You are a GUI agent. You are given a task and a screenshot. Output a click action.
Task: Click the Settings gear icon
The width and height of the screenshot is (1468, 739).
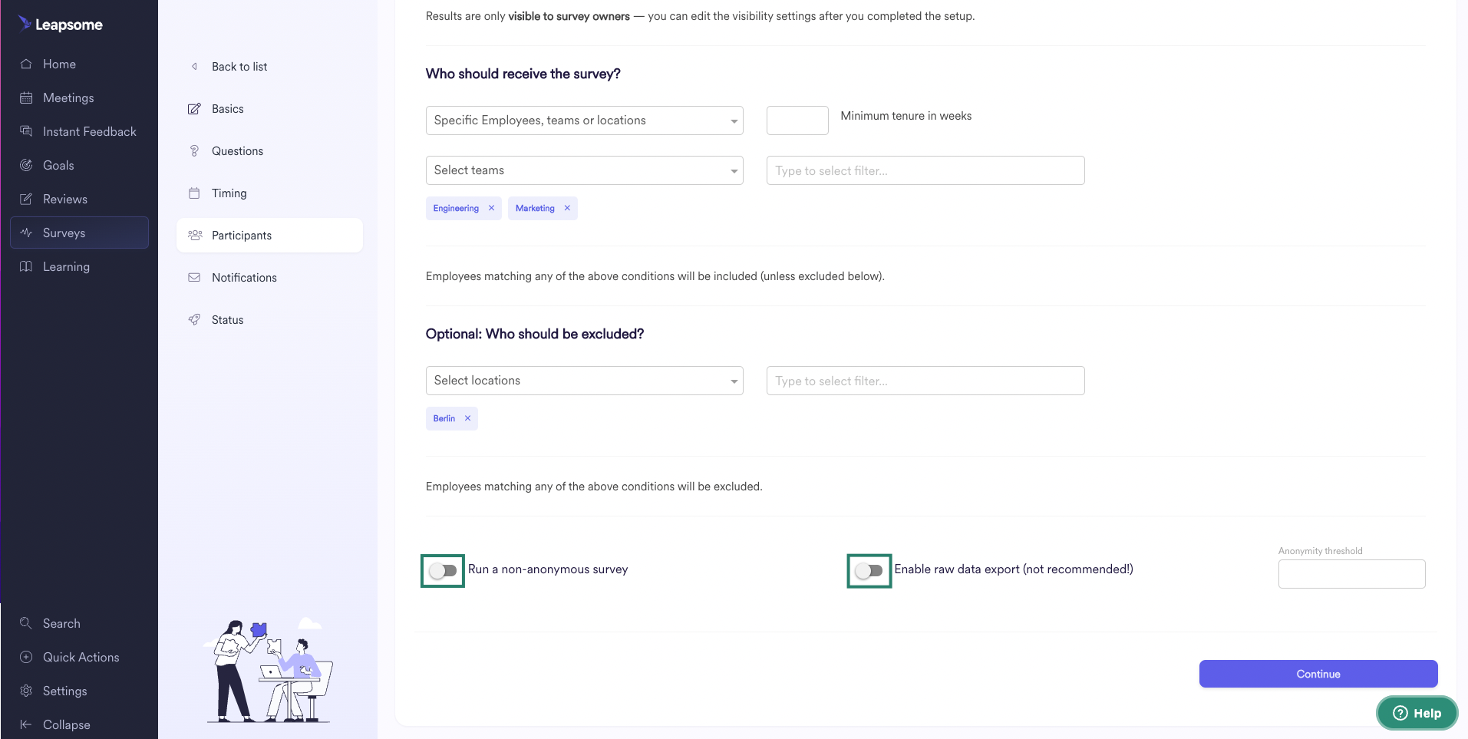click(26, 691)
